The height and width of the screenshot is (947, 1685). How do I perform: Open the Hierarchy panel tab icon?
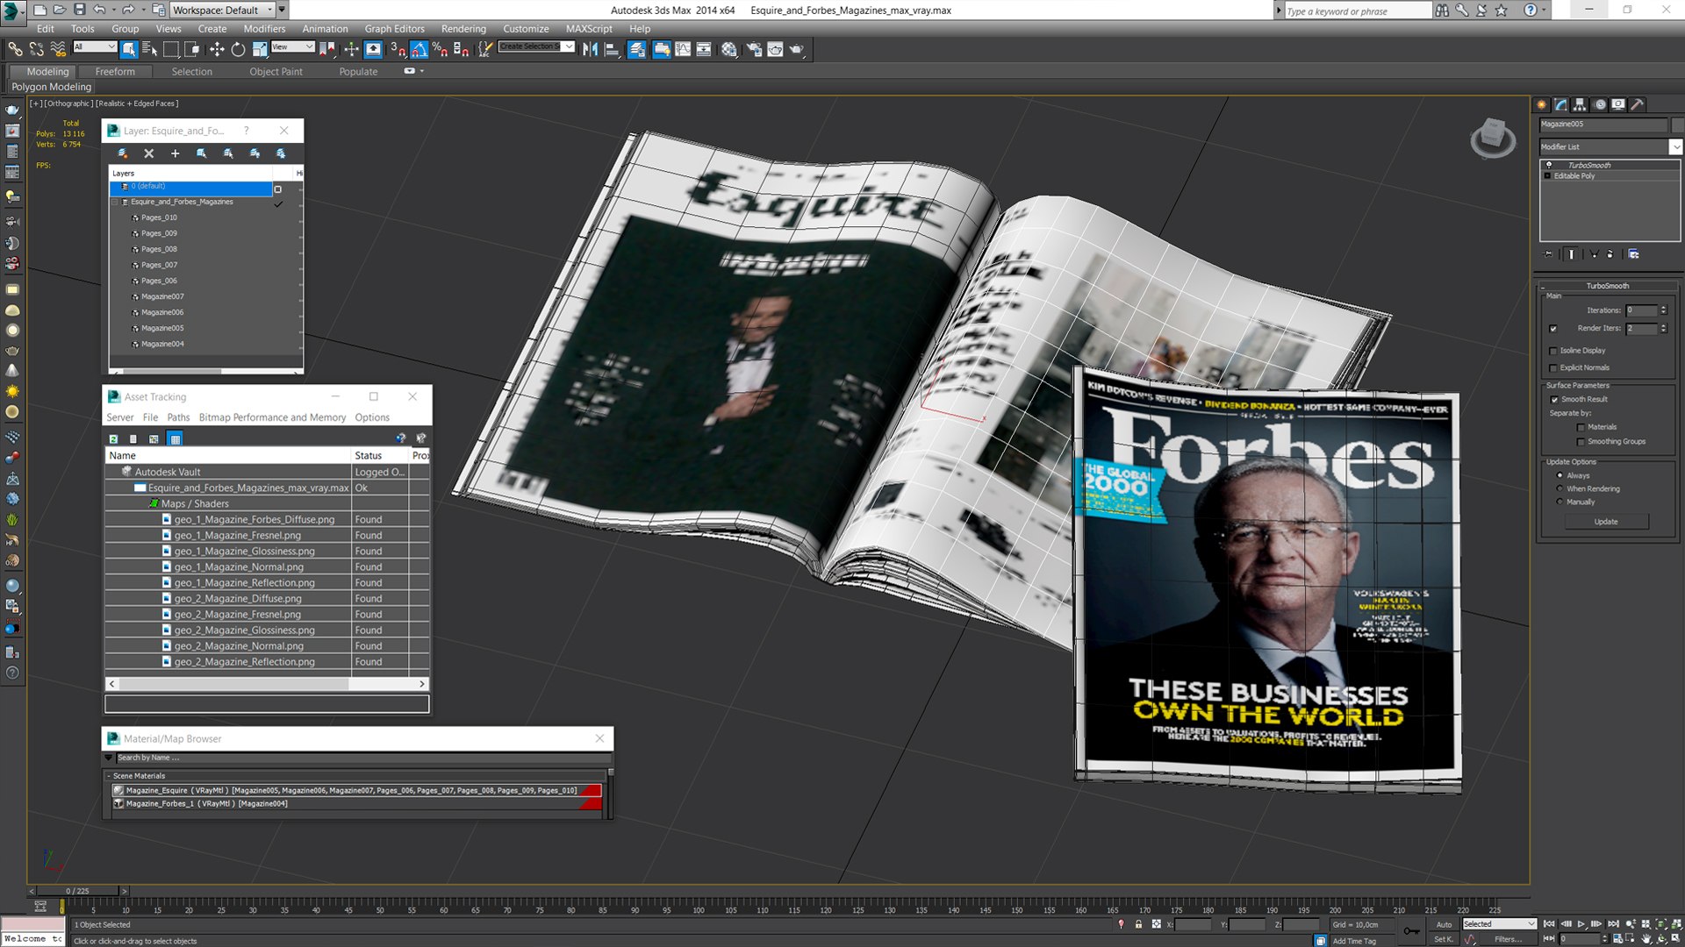pos(1580,104)
